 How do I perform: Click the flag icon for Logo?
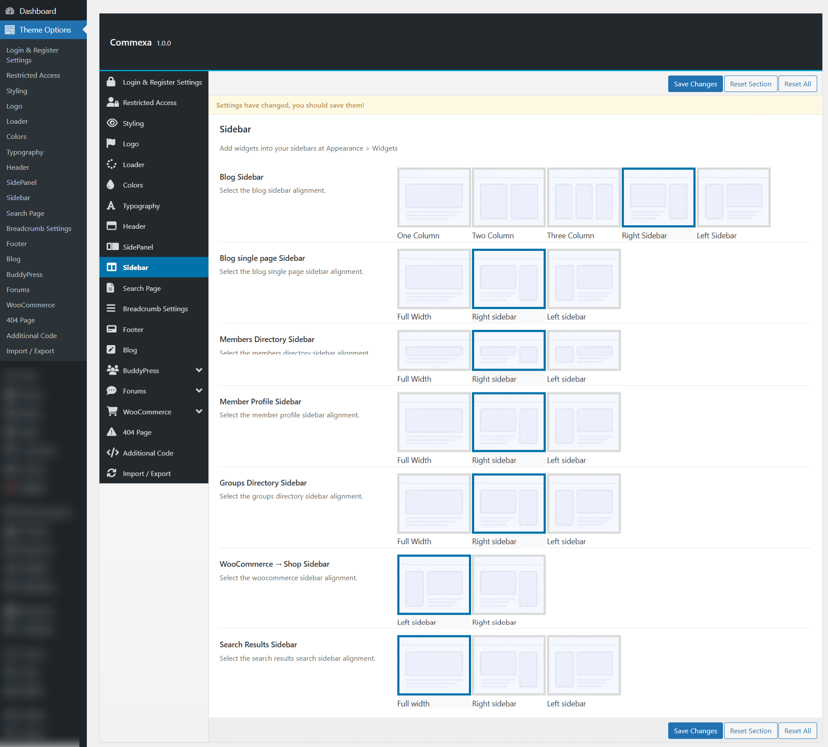111,144
